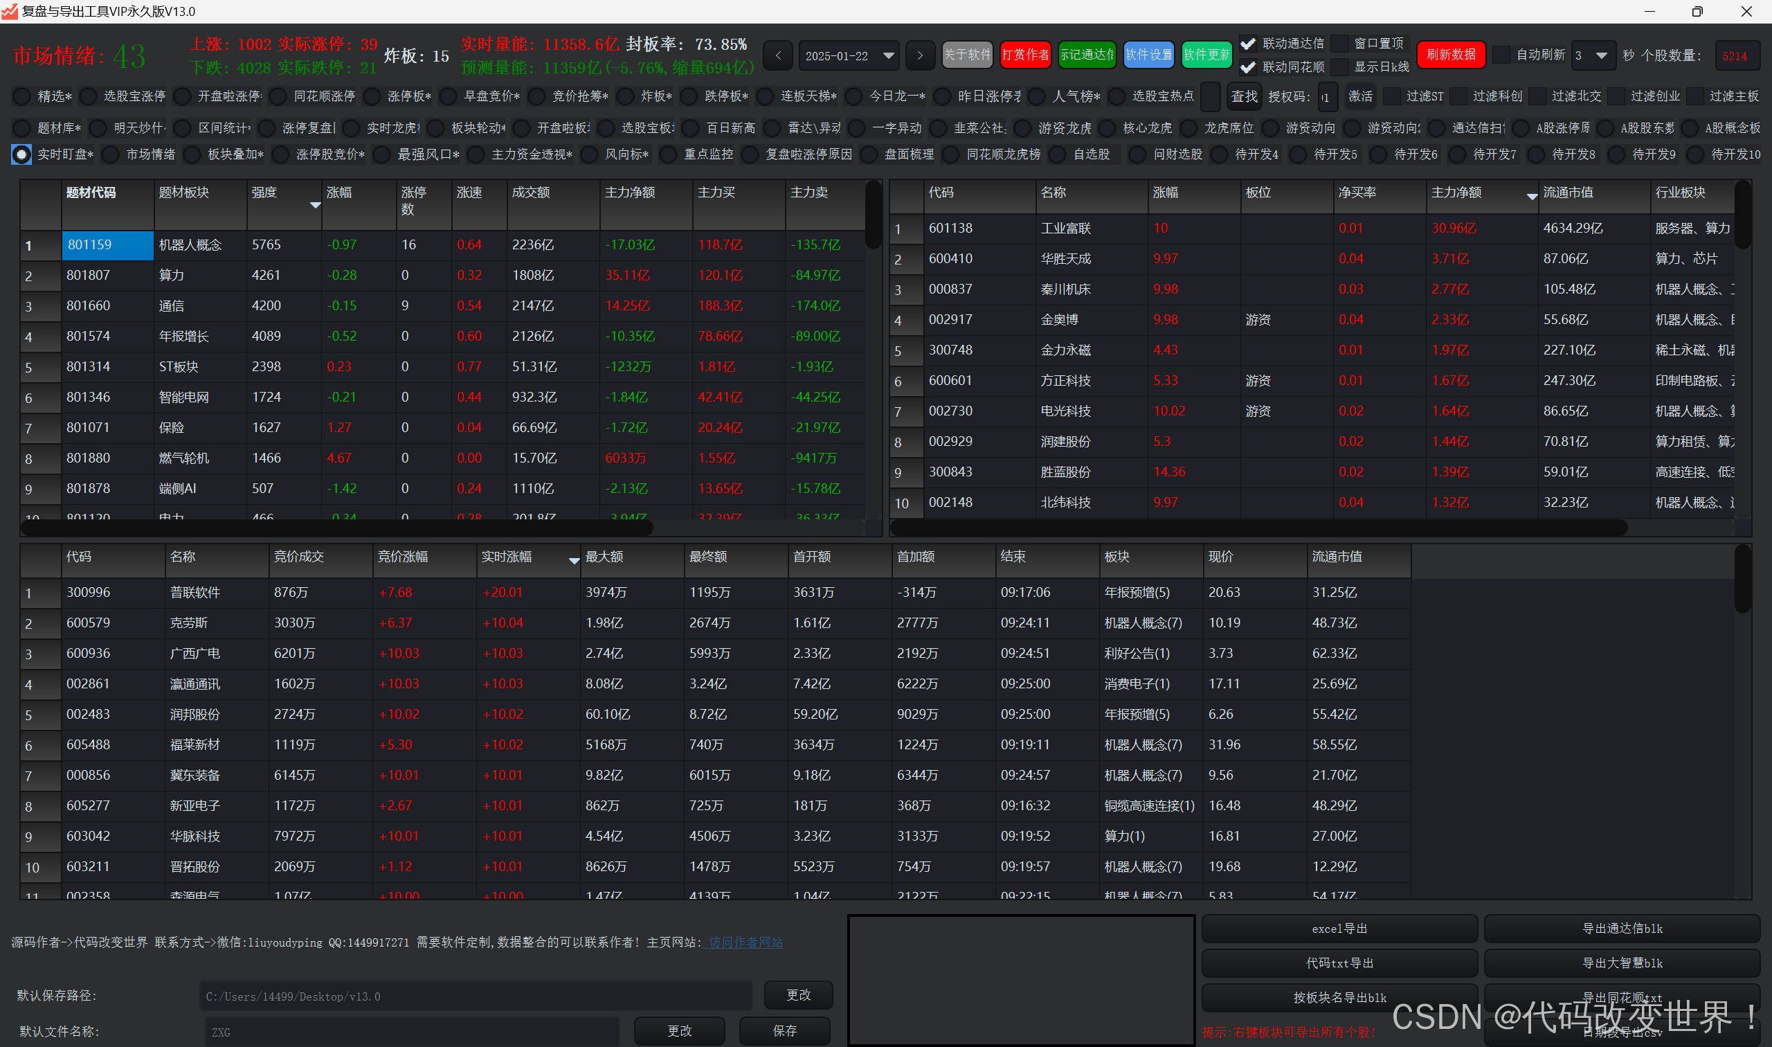Click the 默认文件名称 input field
1772x1047 pixels.
[x=411, y=1032]
